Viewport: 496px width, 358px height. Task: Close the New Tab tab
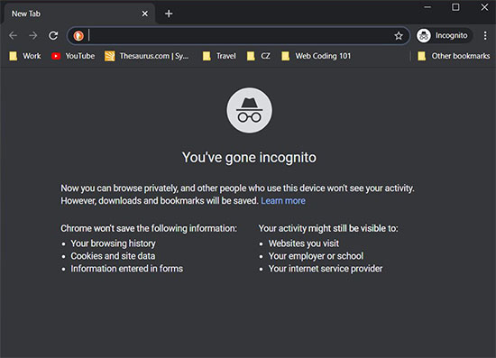tap(144, 14)
